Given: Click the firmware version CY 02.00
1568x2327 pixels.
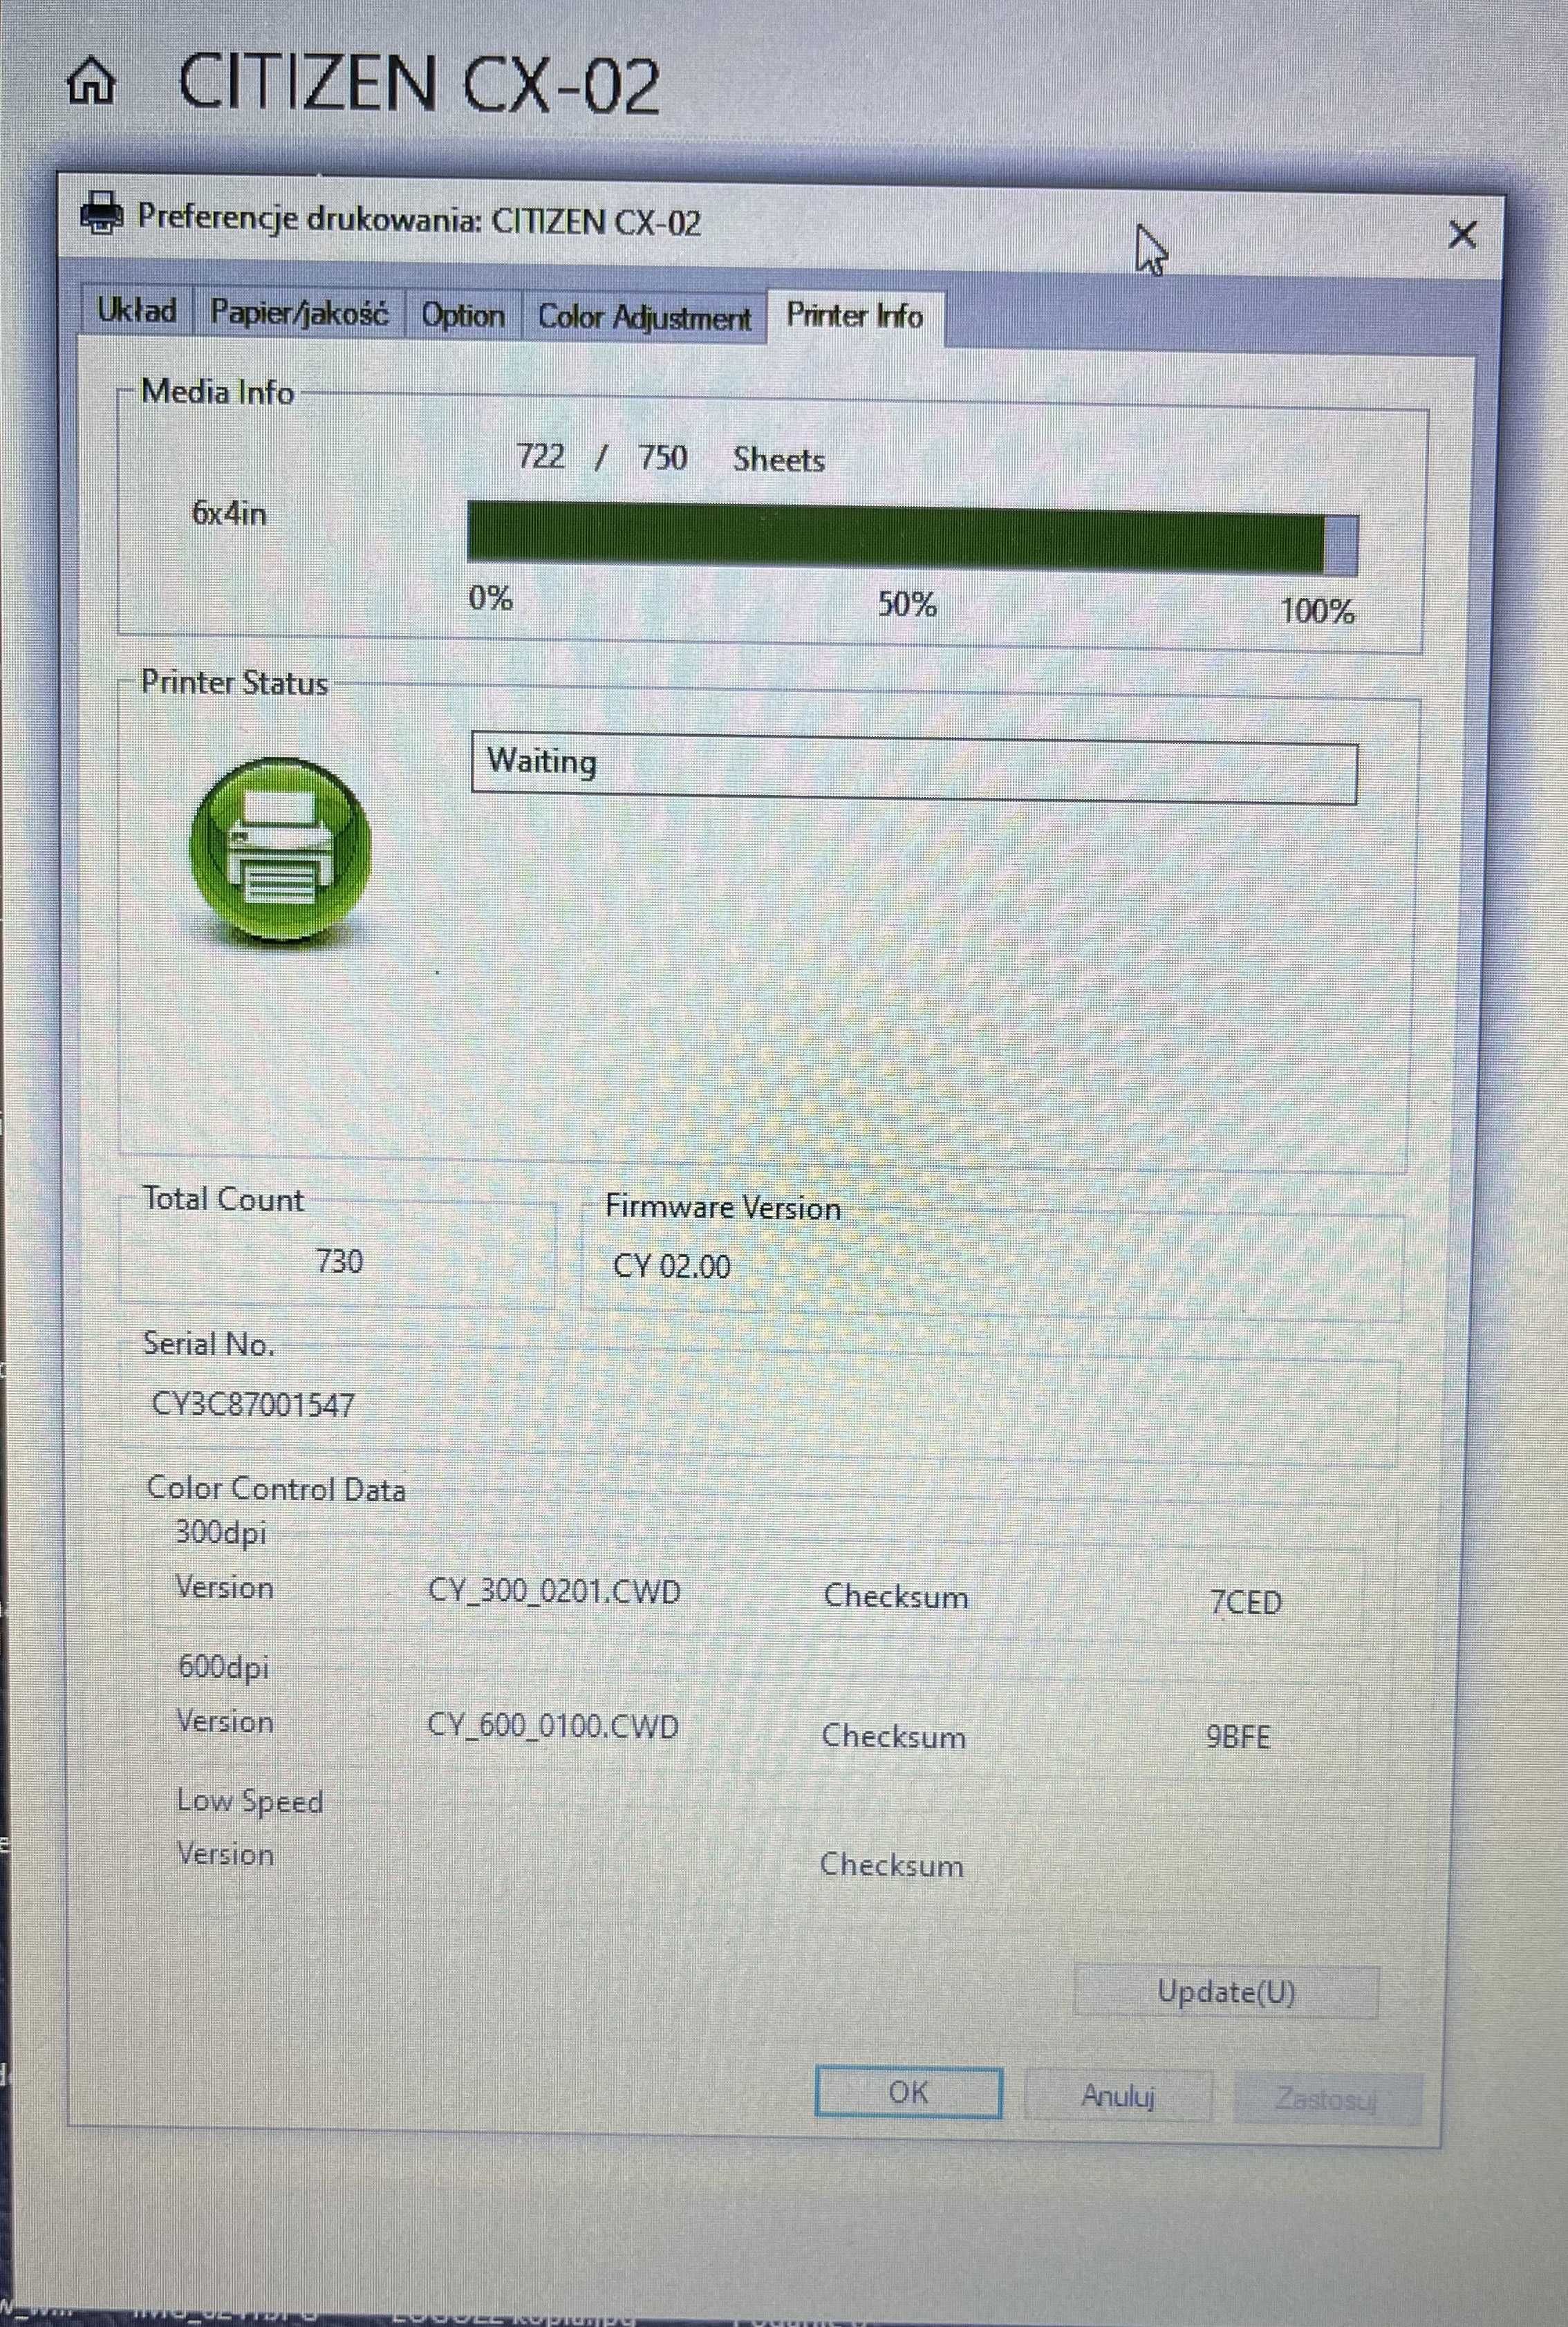Looking at the screenshot, I should coord(672,1266).
